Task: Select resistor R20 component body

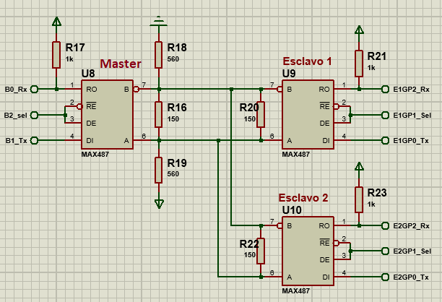Action: point(261,114)
